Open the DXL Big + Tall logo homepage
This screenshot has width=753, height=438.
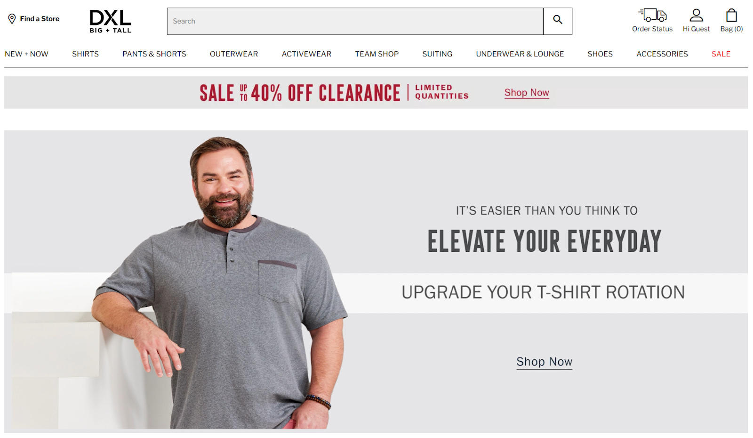110,22
